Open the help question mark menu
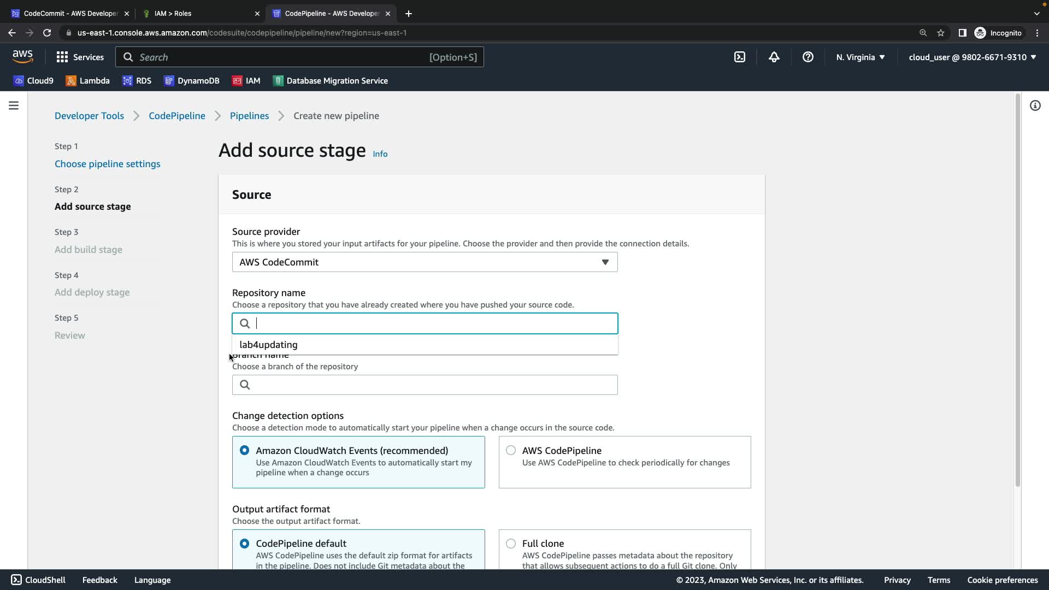Screen dimensions: 1049x590 (x=808, y=57)
